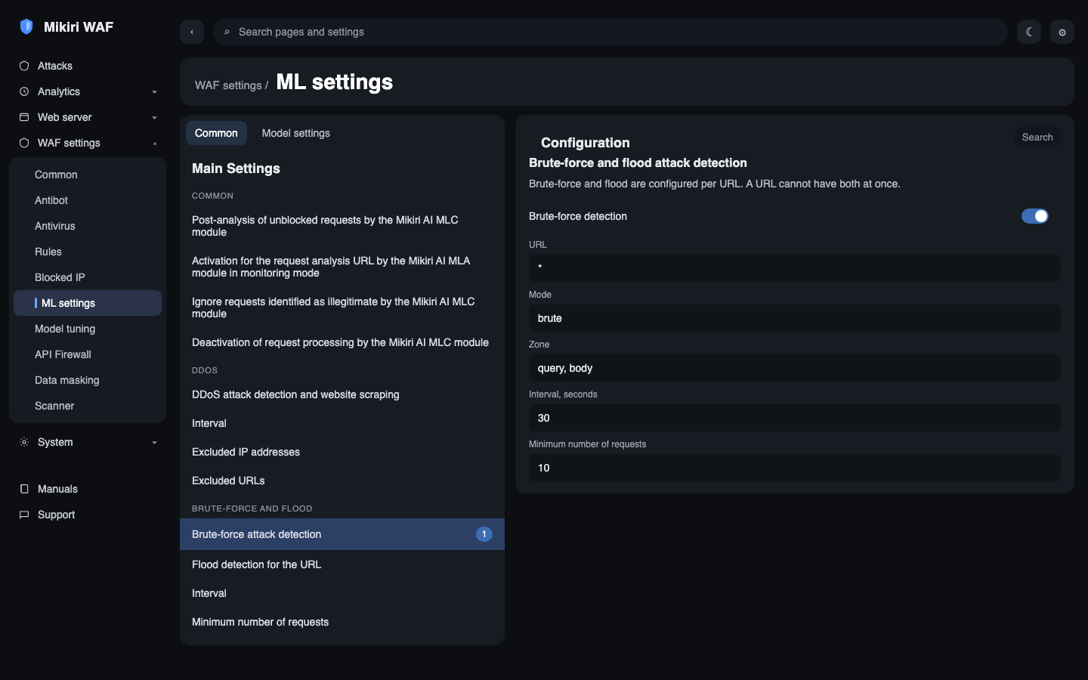Open DDoS attack detection and website scraping

pos(342,394)
